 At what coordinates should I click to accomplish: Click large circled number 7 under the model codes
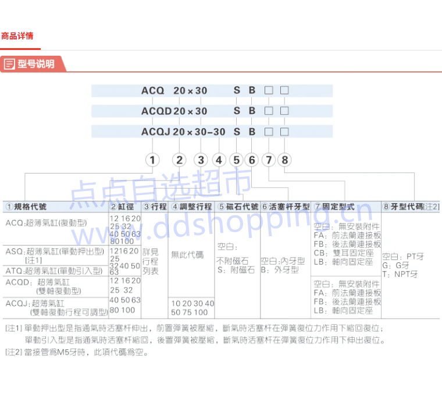pos(268,160)
